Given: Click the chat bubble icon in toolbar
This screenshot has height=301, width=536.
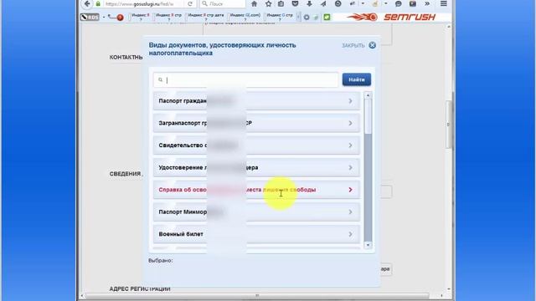Looking at the screenshot, I should click(x=399, y=3).
